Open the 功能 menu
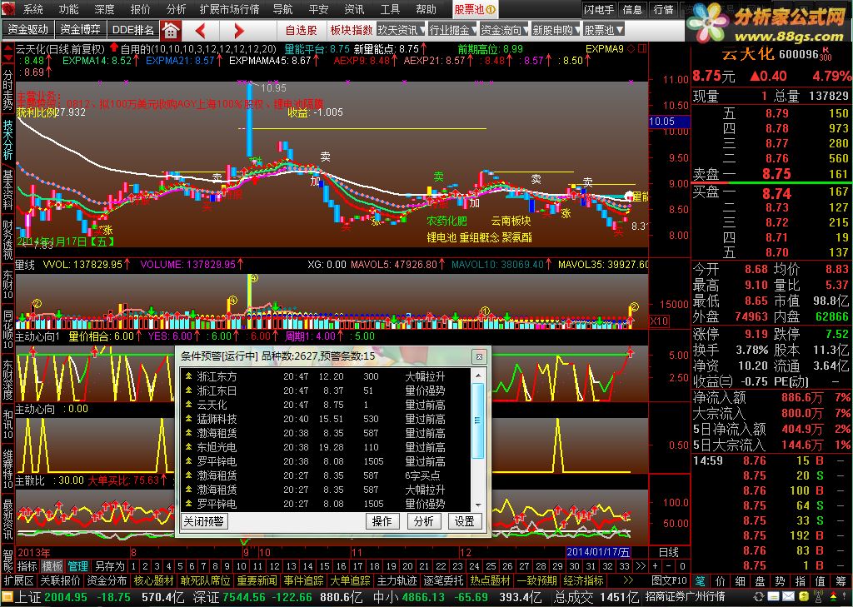The width and height of the screenshot is (853, 607). tap(68, 9)
